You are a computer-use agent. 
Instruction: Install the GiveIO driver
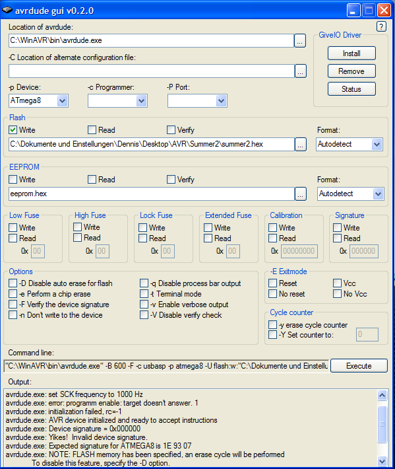351,54
